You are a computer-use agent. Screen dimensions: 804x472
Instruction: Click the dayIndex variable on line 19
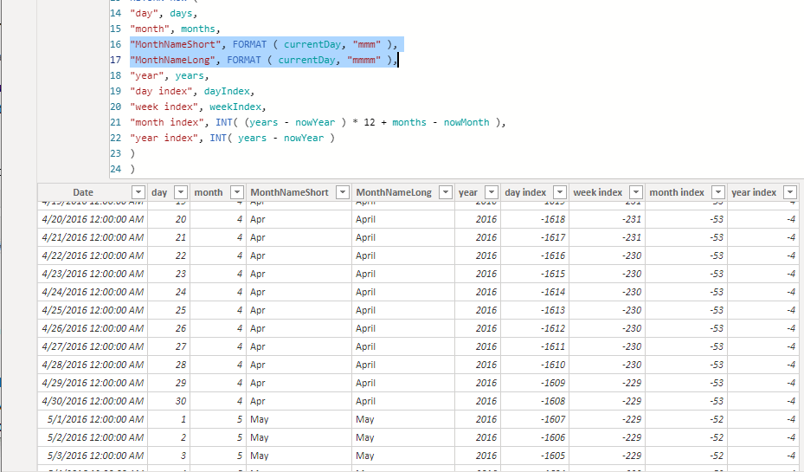pyautogui.click(x=227, y=91)
